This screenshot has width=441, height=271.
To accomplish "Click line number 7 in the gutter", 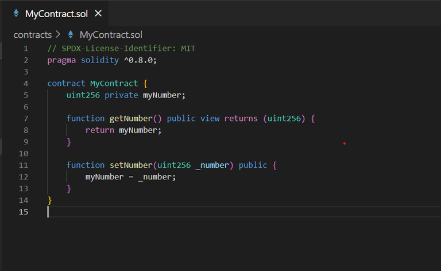I will [x=26, y=119].
